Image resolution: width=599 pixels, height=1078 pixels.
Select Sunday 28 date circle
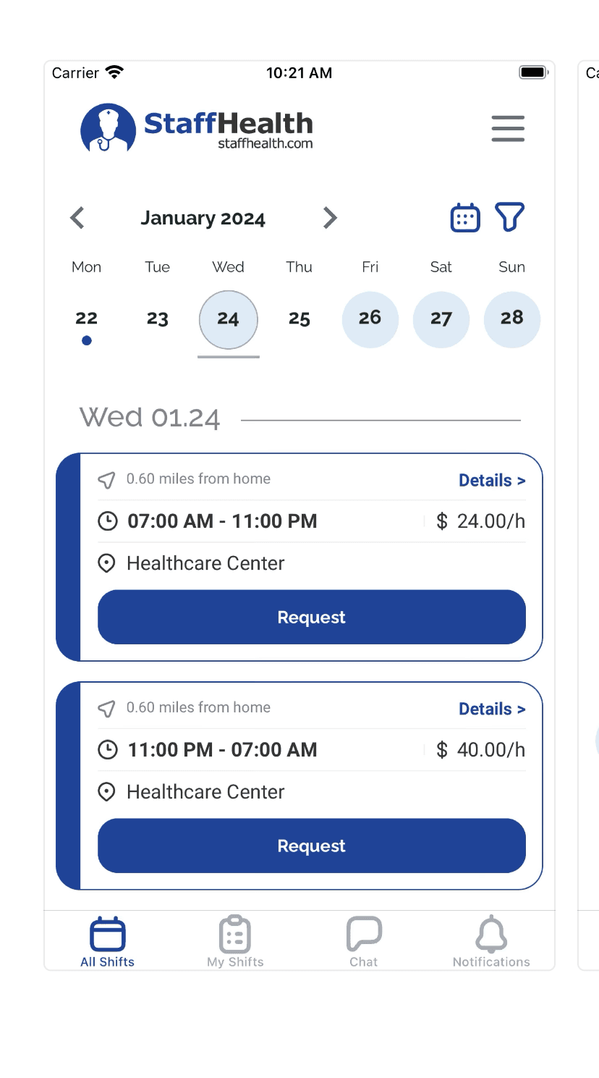(511, 319)
